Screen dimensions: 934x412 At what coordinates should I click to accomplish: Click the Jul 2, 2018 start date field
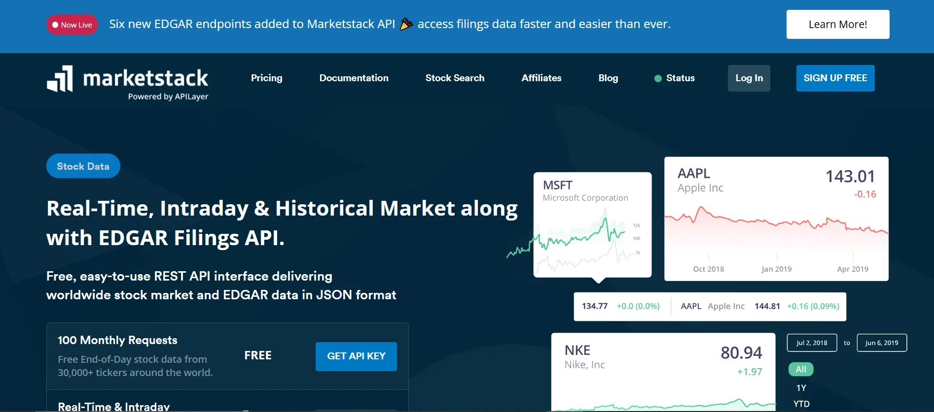pos(812,343)
